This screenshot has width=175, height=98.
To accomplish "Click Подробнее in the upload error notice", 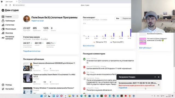I will (x=123, y=88).
